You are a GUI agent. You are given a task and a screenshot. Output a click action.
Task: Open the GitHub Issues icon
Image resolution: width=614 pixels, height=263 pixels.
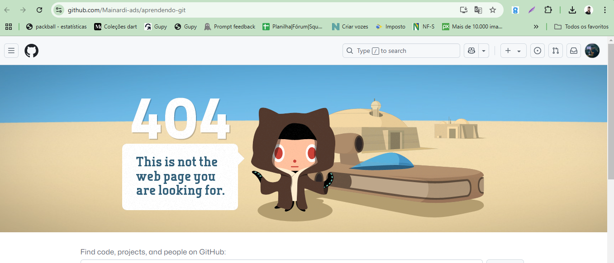coord(537,51)
